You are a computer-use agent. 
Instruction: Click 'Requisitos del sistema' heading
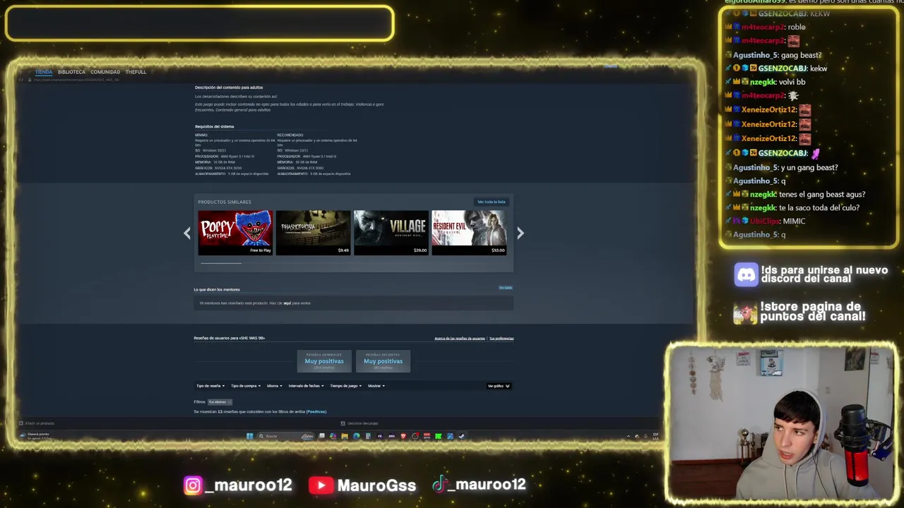[214, 126]
